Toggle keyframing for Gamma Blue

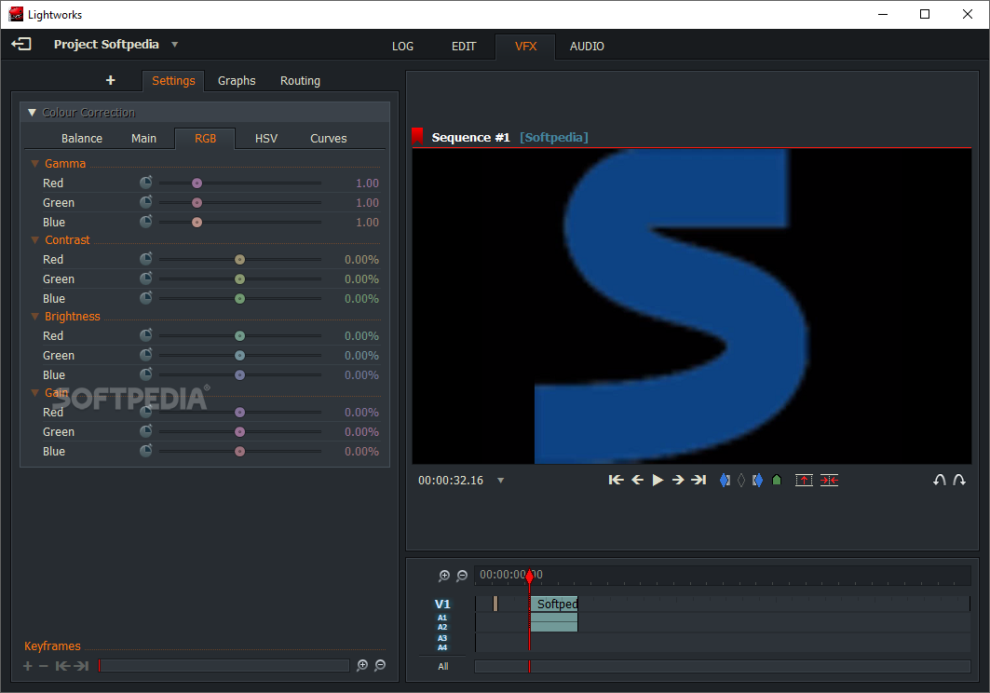[146, 222]
